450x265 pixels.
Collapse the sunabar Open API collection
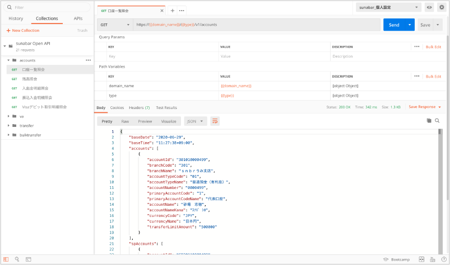coord(4,46)
